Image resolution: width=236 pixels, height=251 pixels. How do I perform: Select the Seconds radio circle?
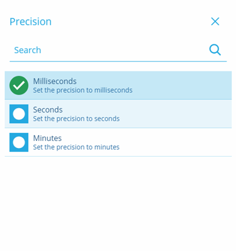(19, 114)
